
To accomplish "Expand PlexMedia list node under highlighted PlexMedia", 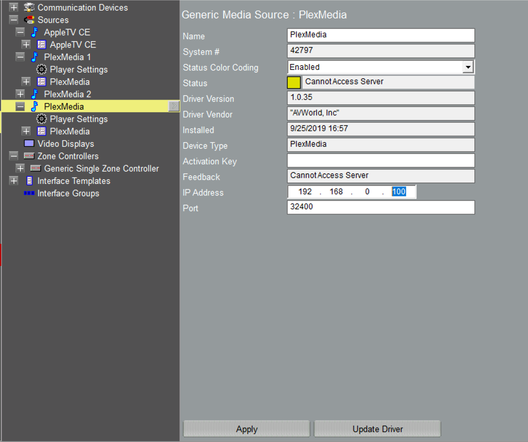I will [26, 131].
